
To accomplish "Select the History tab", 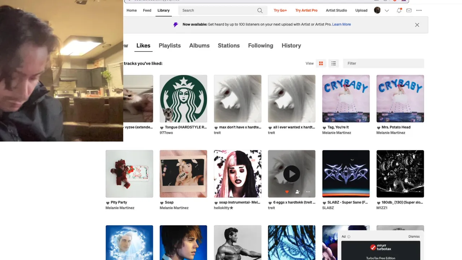I will pos(291,45).
